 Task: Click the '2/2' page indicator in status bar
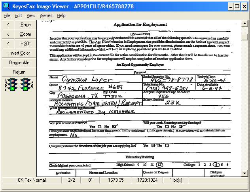[x=72, y=180]
